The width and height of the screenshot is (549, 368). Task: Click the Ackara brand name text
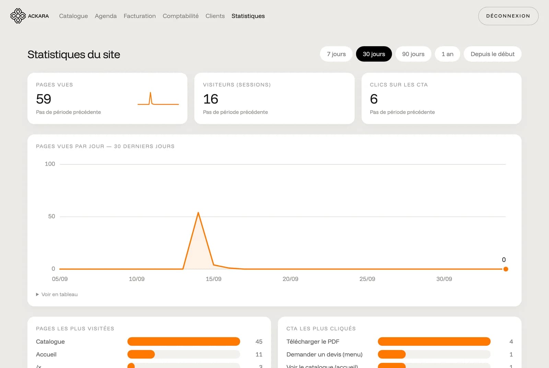tap(38, 16)
